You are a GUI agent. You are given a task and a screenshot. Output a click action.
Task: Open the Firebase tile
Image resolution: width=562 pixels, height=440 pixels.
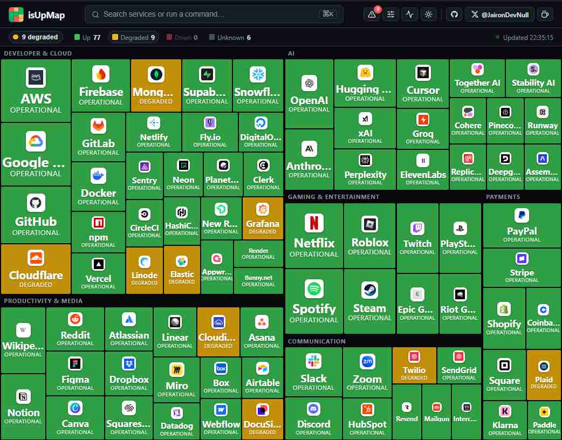click(101, 86)
